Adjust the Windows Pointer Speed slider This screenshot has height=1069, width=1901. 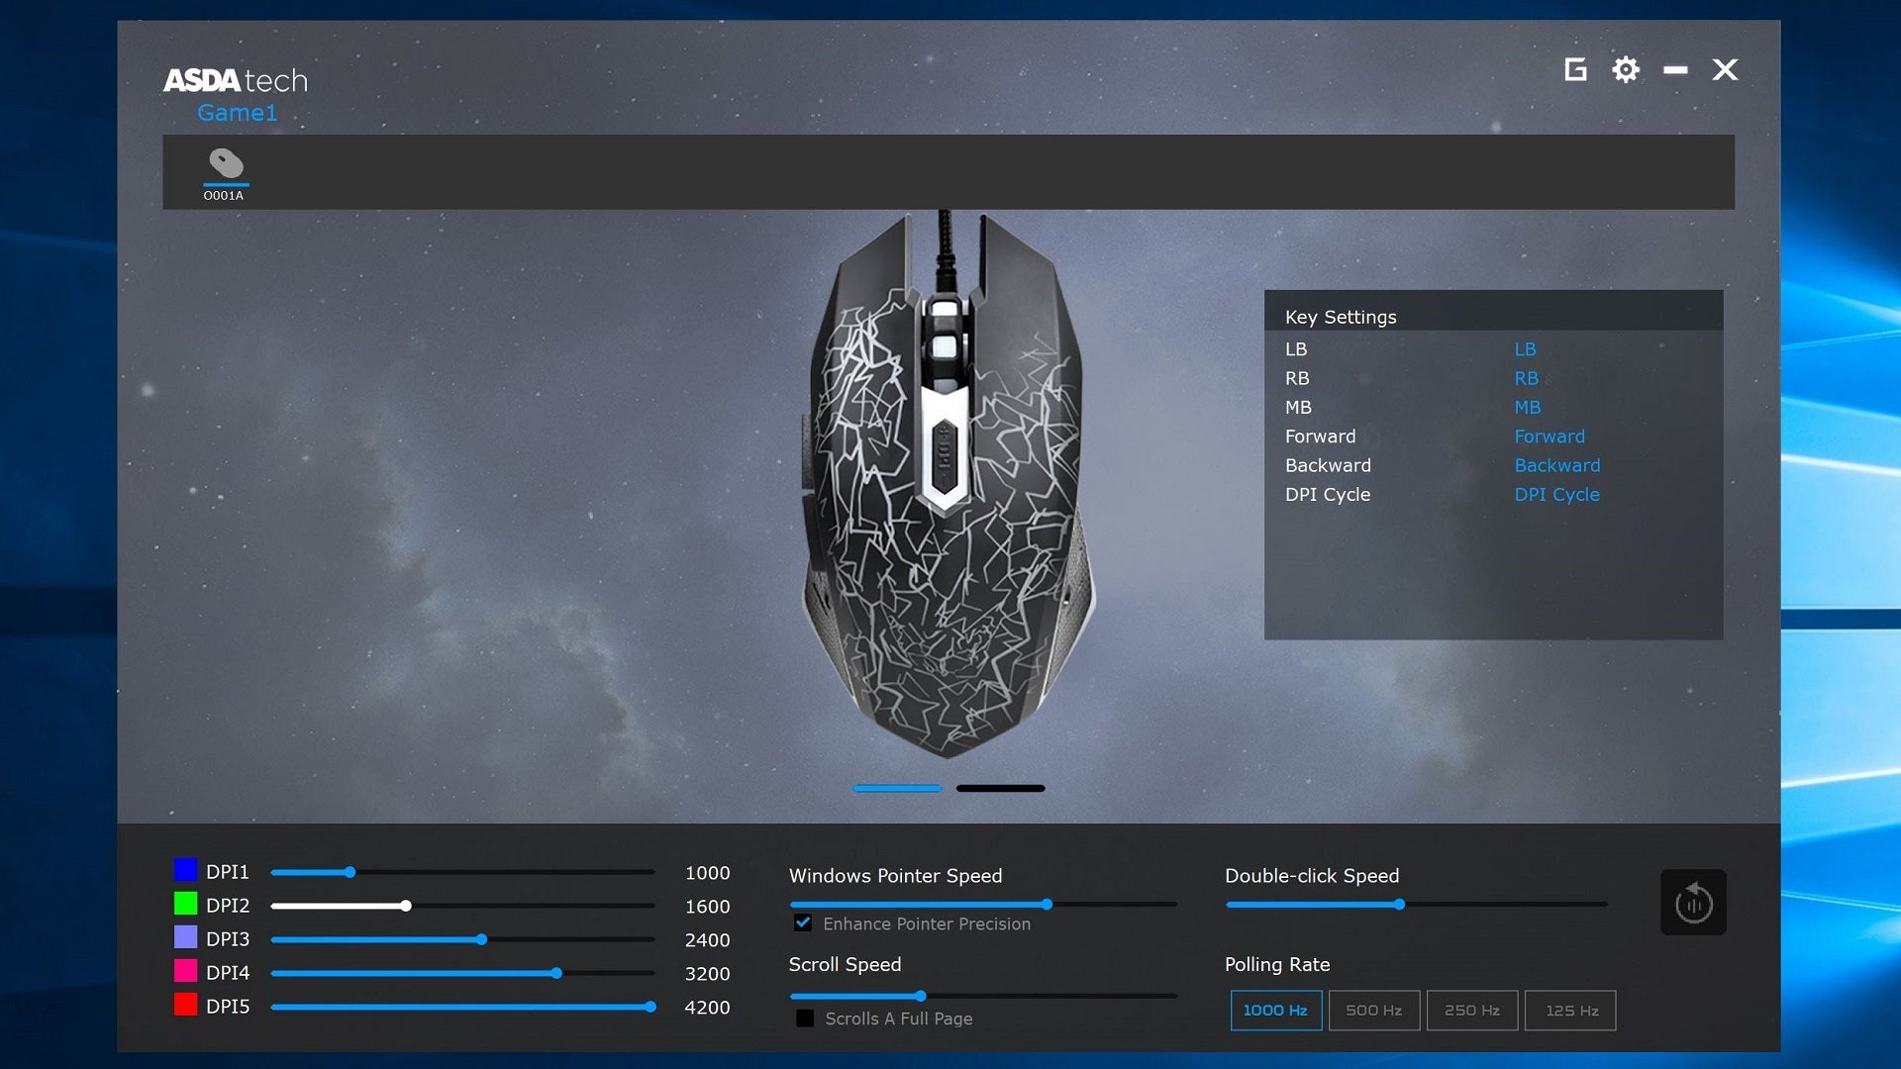(1046, 904)
